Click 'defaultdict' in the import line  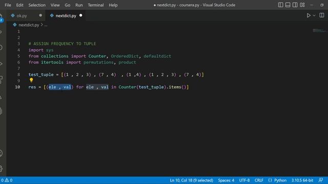point(157,56)
